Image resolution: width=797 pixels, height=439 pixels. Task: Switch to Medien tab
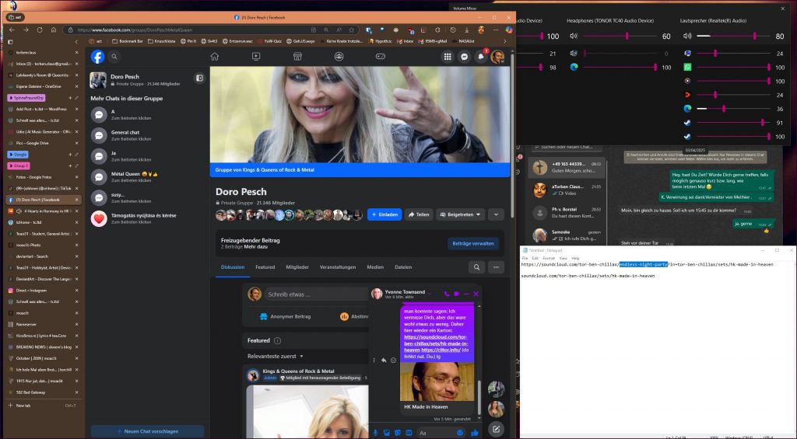pos(375,267)
